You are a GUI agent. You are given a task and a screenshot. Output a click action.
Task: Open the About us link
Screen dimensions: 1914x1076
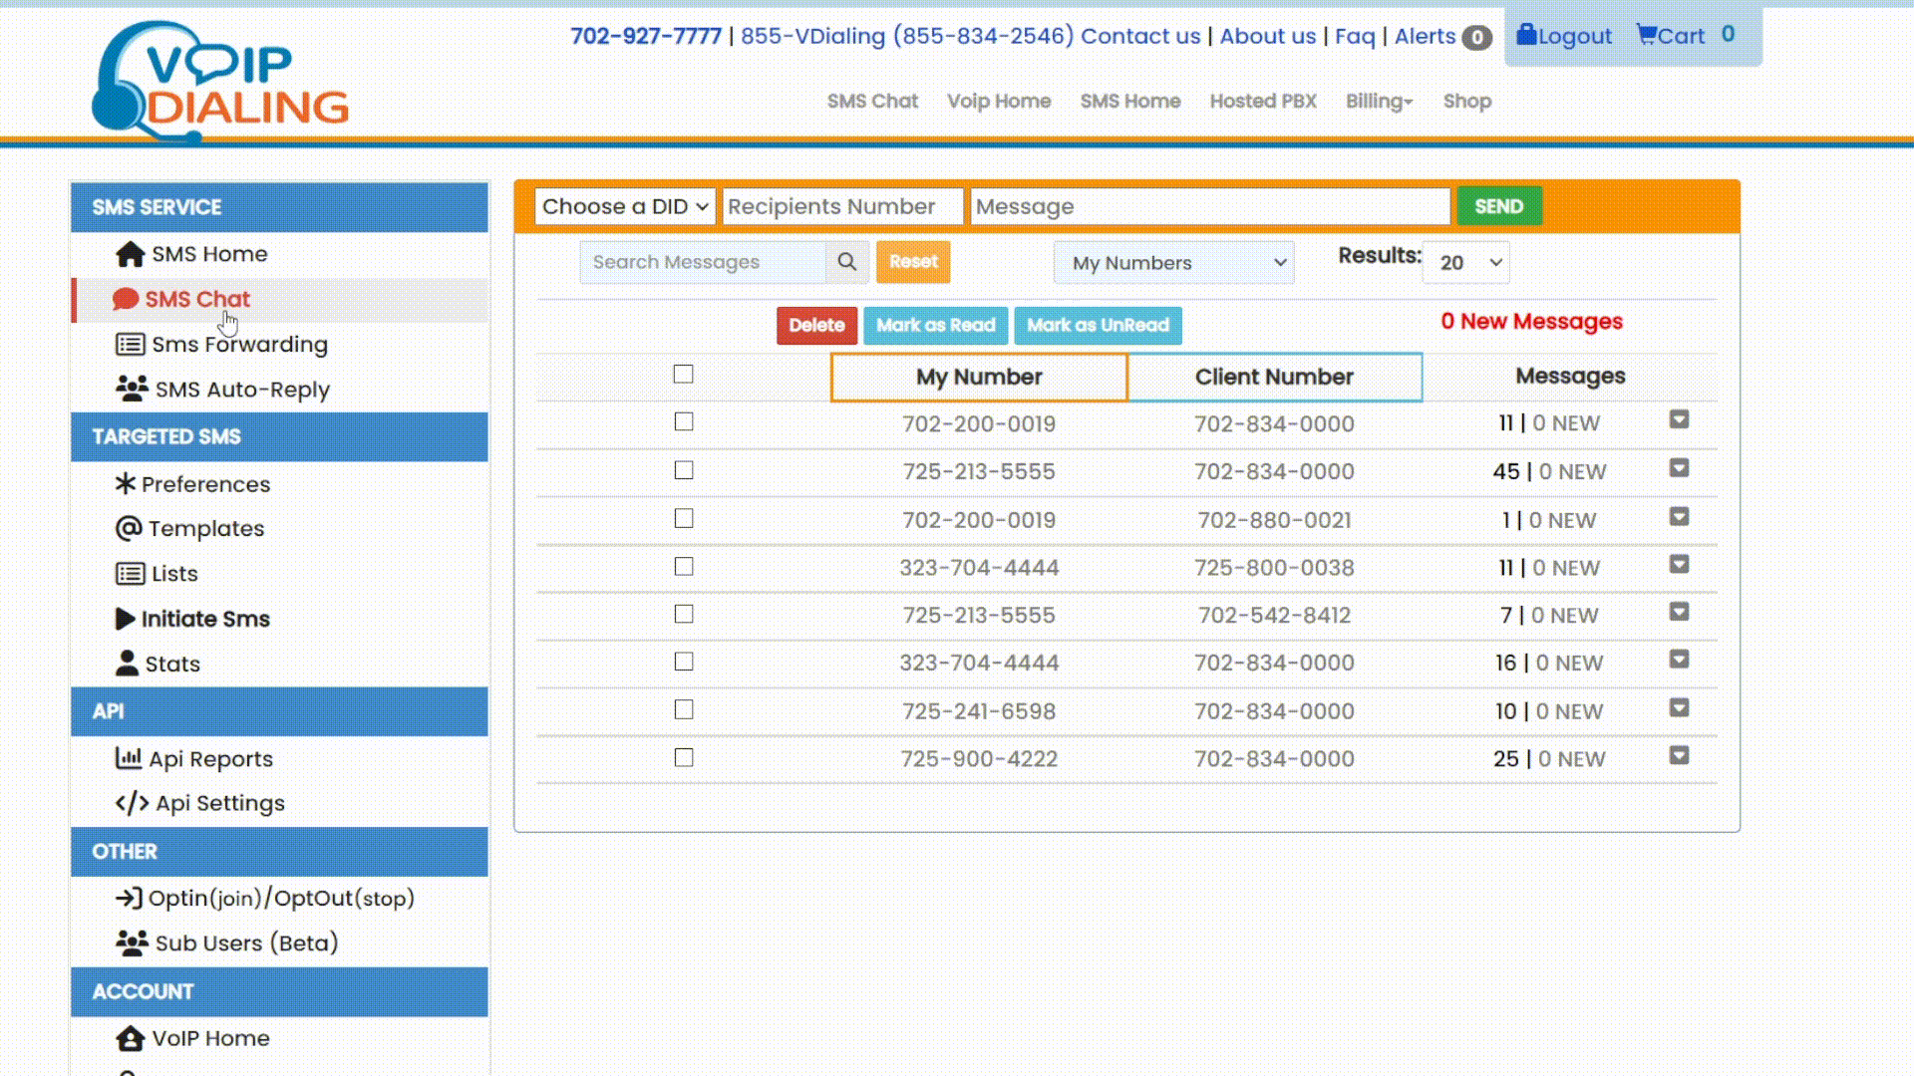[1268, 37]
